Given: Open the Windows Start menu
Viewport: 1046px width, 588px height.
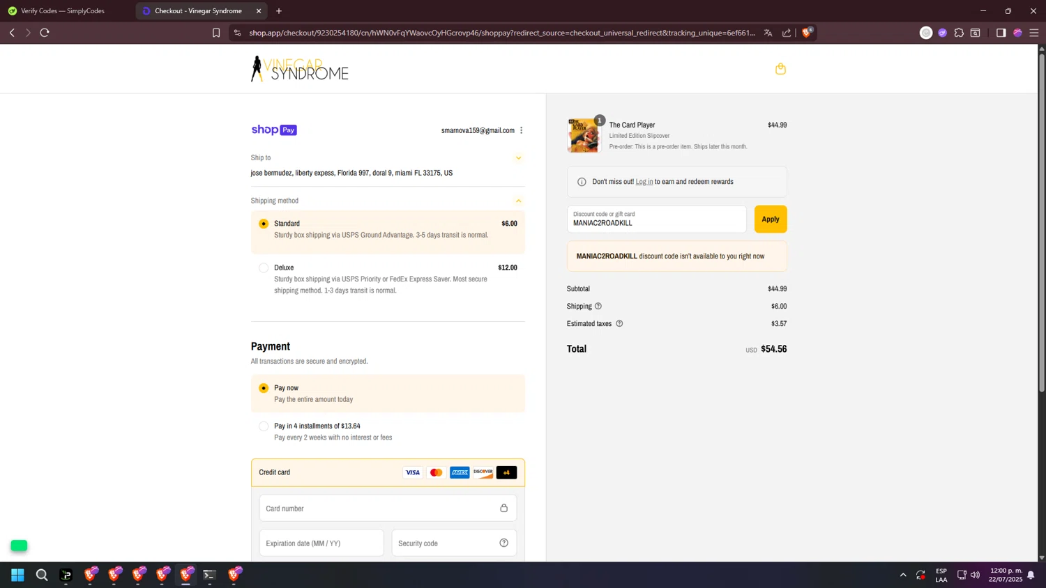Looking at the screenshot, I should click(x=17, y=575).
